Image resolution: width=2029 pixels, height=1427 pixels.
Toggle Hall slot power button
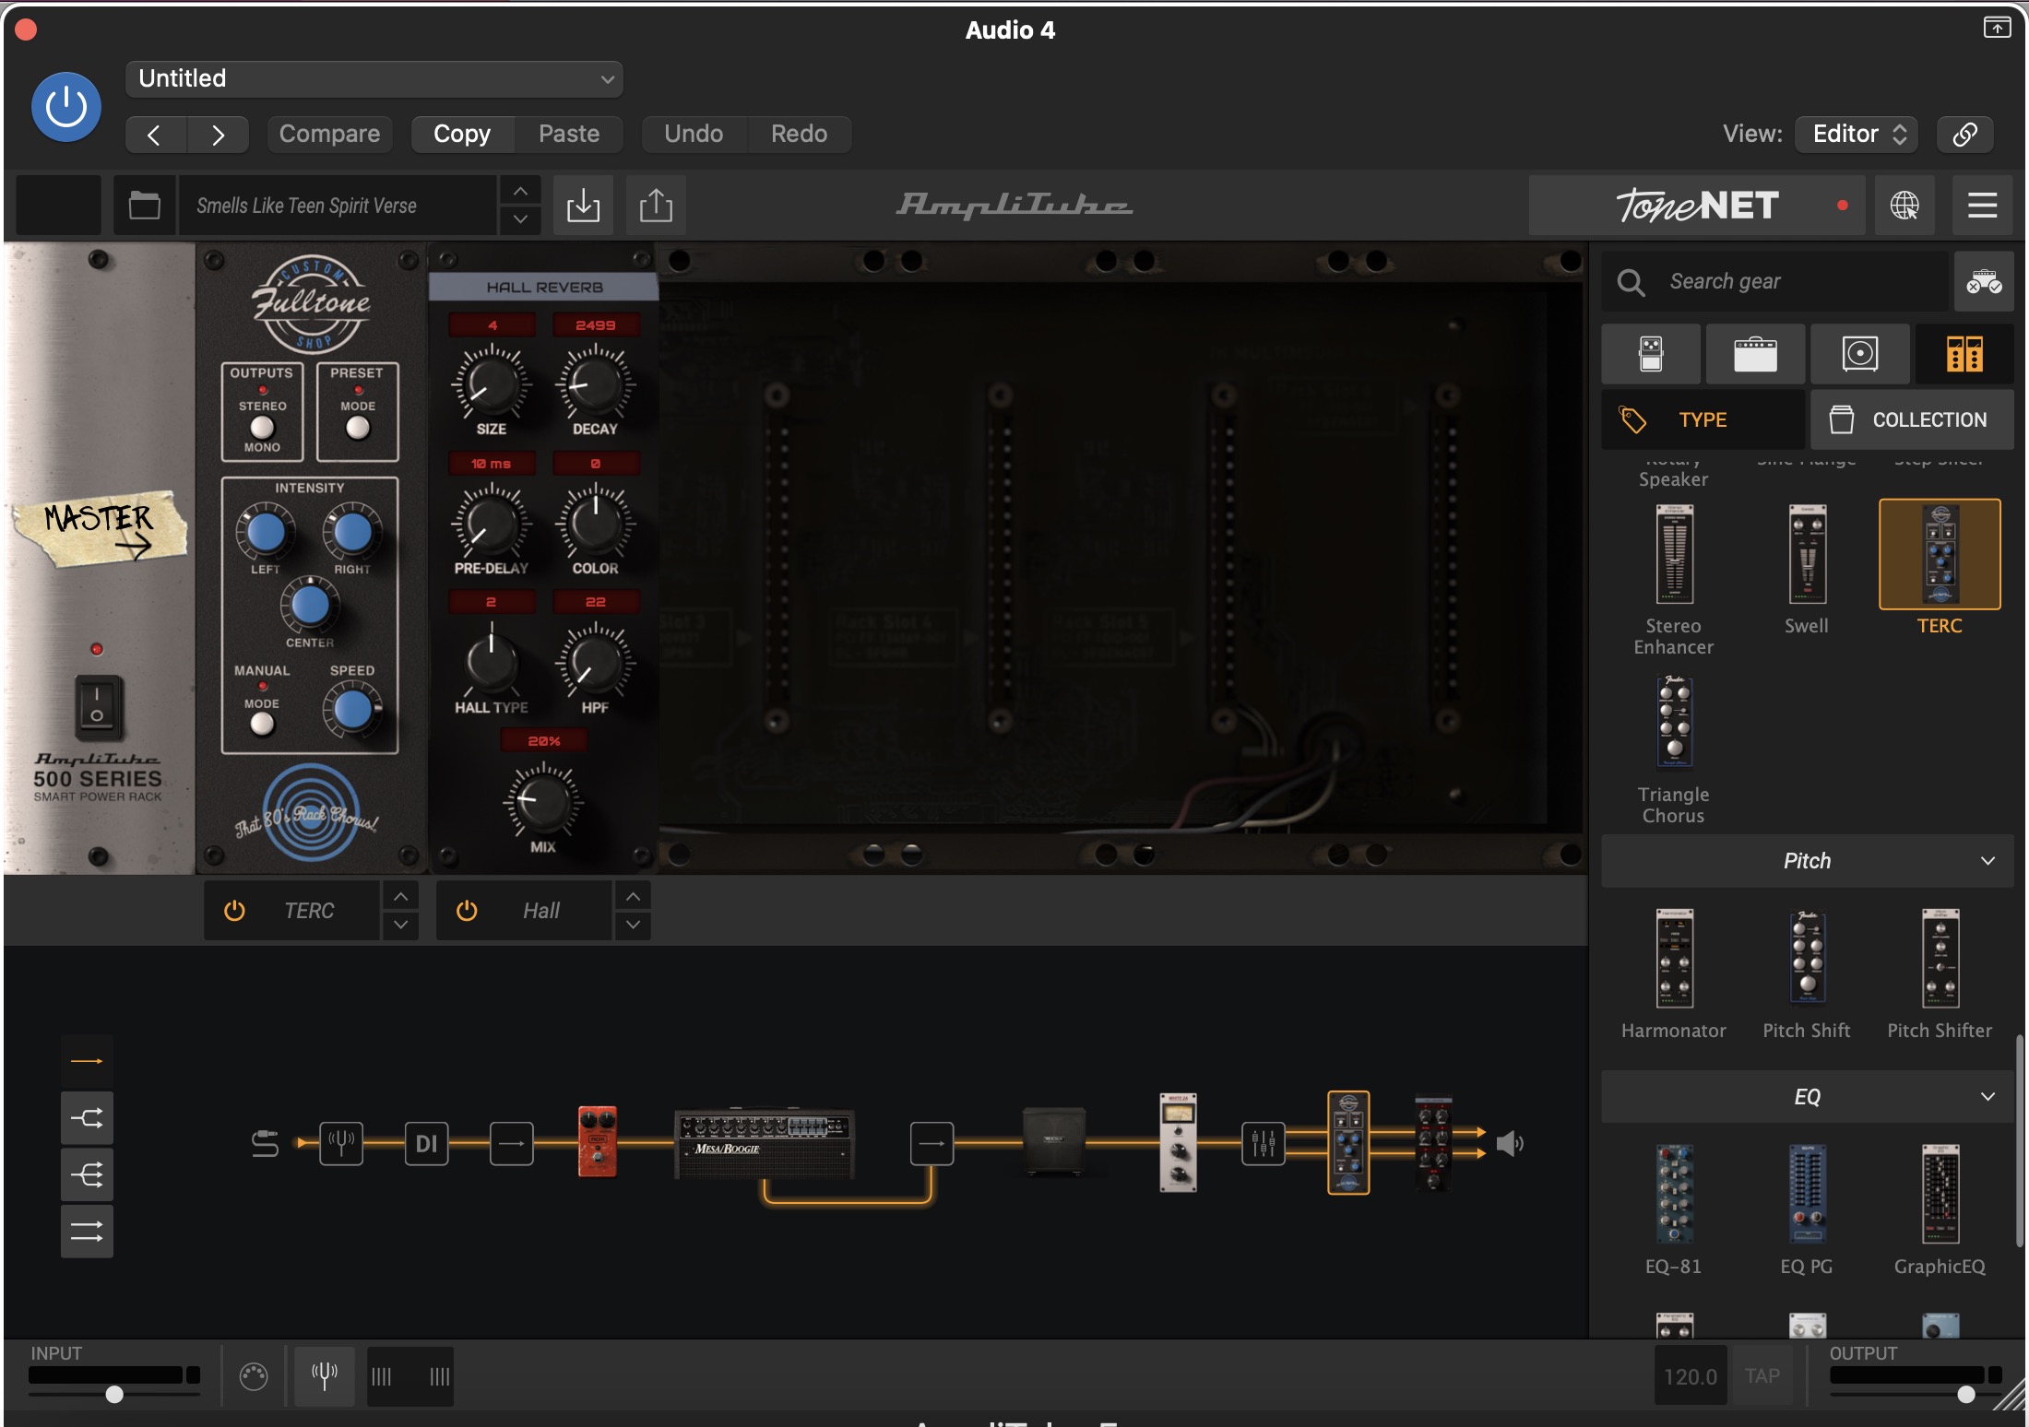[x=467, y=911]
